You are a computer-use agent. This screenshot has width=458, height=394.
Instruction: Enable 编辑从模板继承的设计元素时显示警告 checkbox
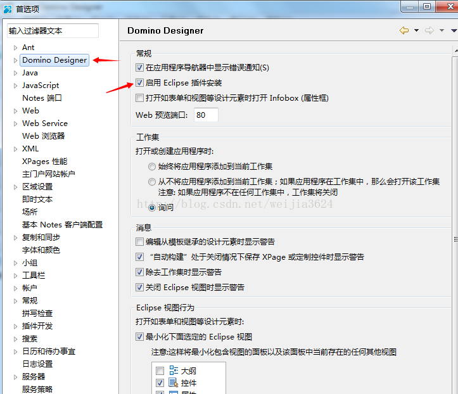(x=139, y=242)
